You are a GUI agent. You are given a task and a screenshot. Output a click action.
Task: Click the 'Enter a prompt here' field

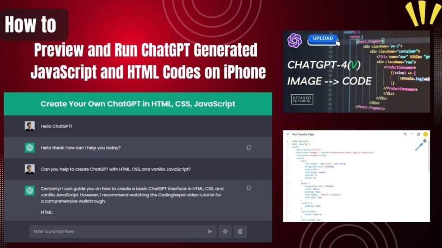pyautogui.click(x=123, y=231)
